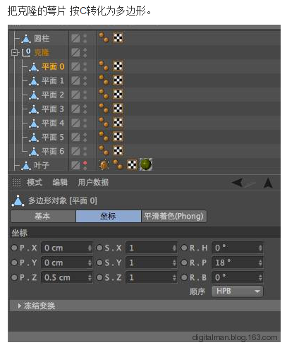The image size is (287, 345).
Task: Select 平面 6 in object tree
Action: tap(53, 151)
